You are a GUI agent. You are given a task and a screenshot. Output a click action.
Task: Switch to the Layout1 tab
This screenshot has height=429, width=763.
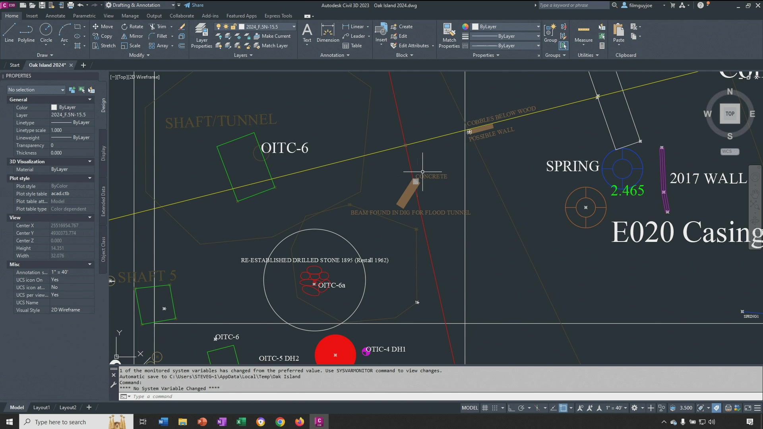click(41, 408)
